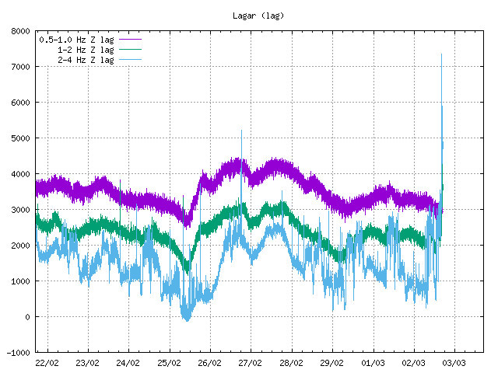Click the 27/02 date label on x-axis
Viewport: 498px width, 373px height.
click(251, 363)
